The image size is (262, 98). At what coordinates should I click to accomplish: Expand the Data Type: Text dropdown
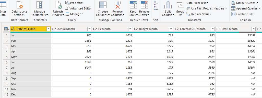pos(207,3)
